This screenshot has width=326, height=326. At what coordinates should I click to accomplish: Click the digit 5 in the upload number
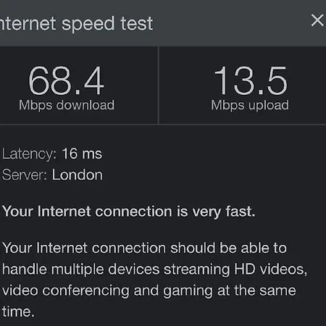pos(277,80)
